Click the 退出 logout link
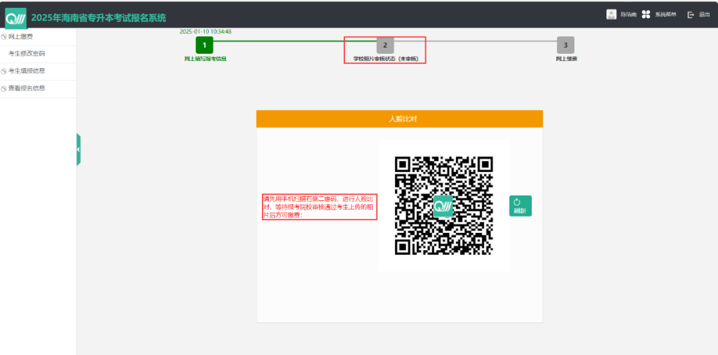 coord(704,15)
